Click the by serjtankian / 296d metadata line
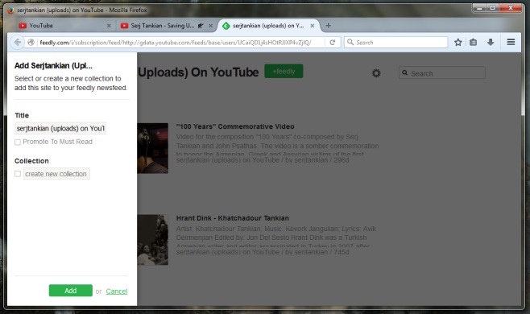The height and width of the screenshot is (314, 530). (x=317, y=160)
